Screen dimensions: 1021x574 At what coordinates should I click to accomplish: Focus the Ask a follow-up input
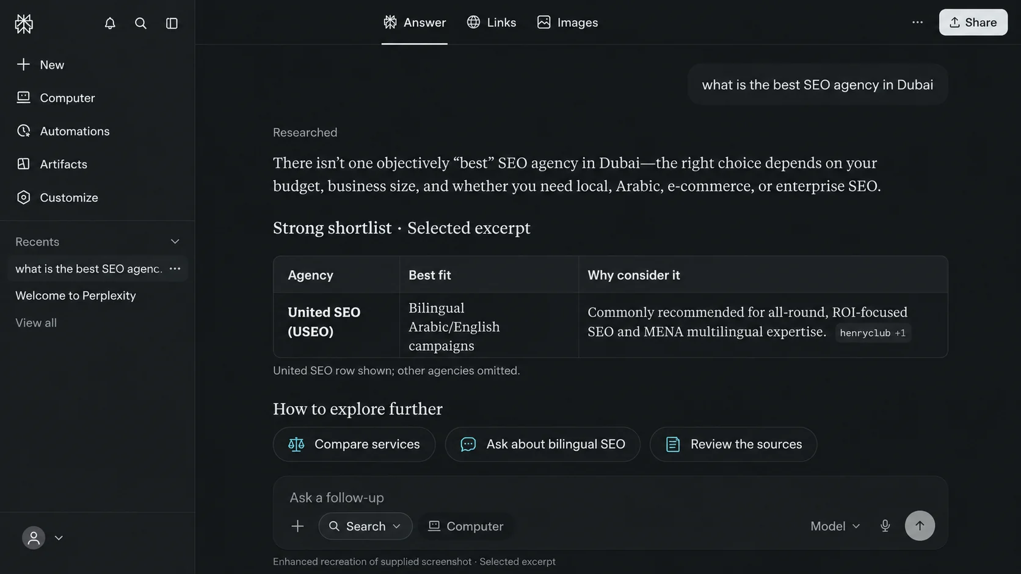[610, 497]
